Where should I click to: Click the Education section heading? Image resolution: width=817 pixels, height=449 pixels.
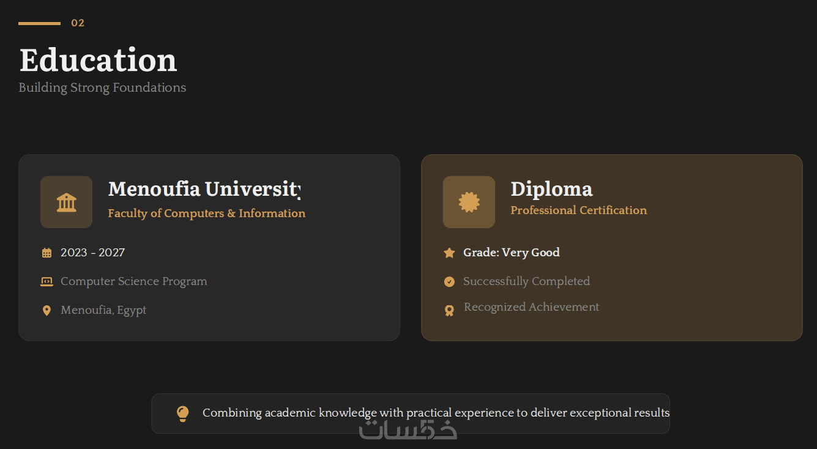(x=98, y=60)
